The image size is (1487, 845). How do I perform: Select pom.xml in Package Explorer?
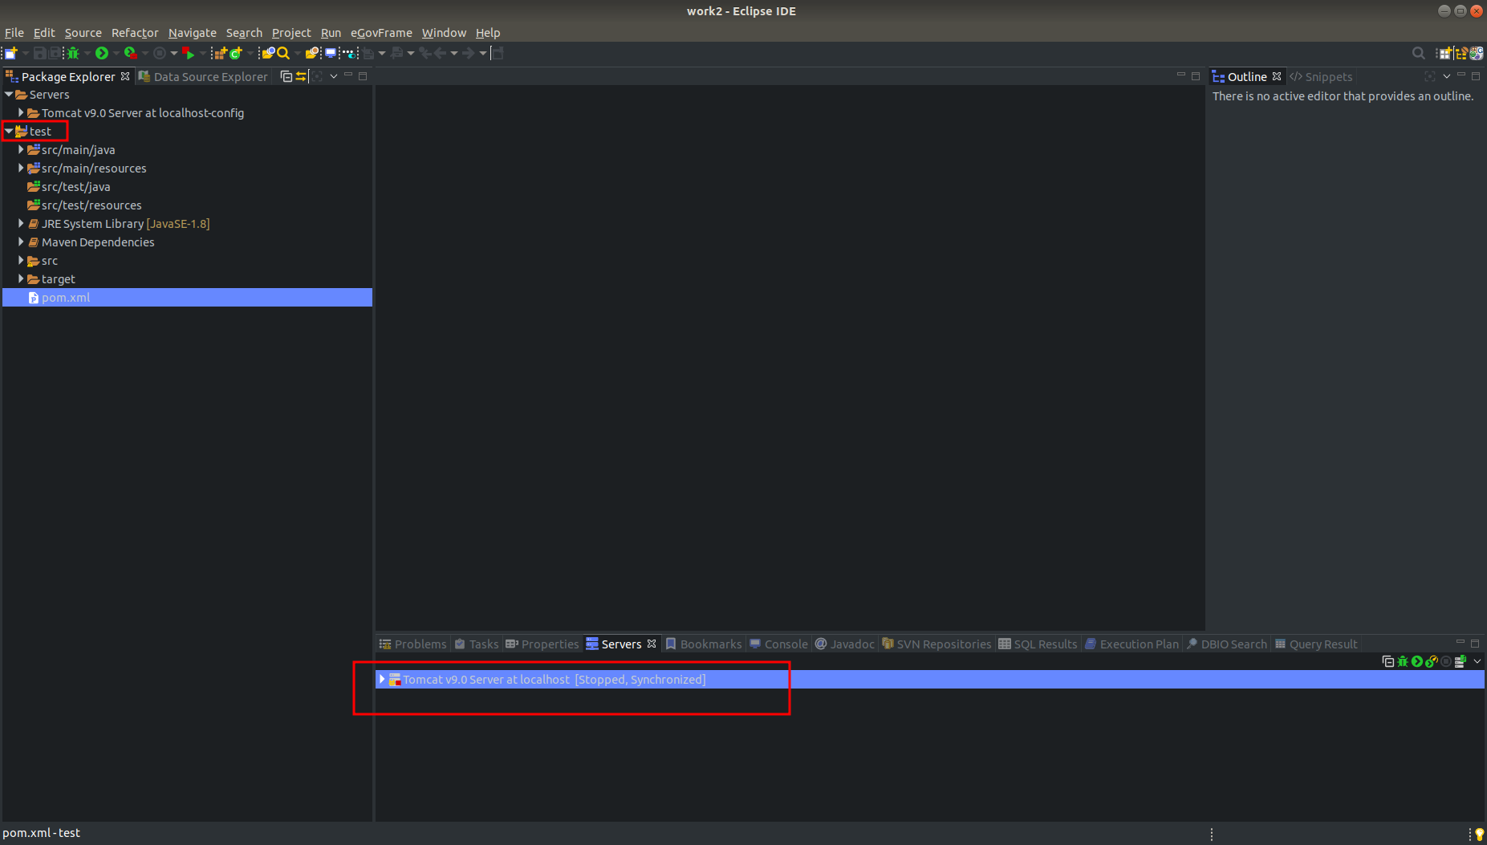187,297
